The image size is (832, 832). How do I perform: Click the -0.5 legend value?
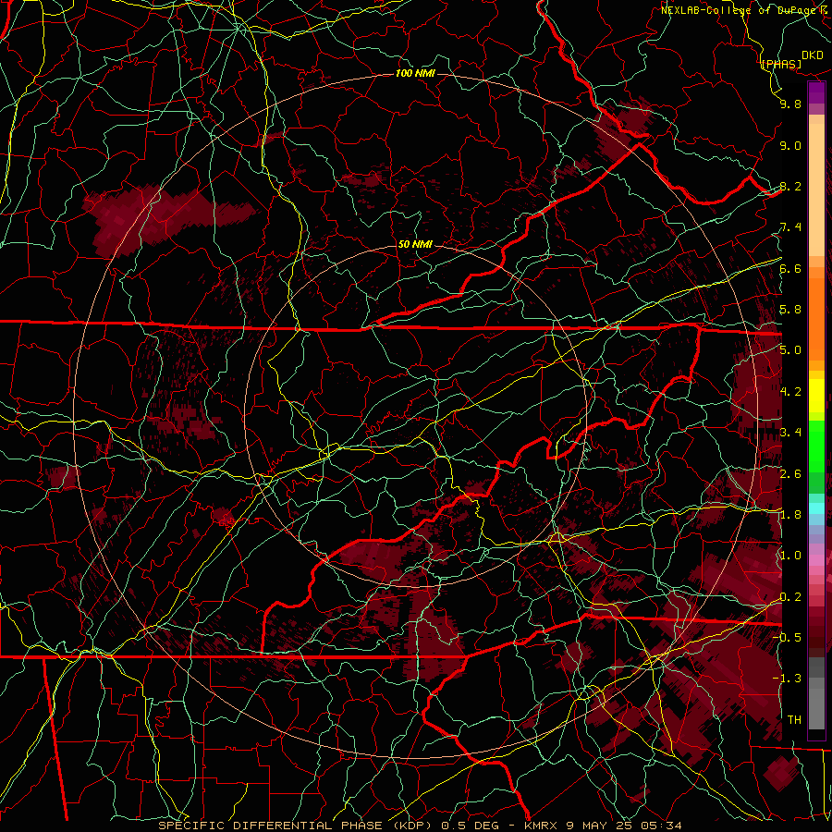point(787,638)
